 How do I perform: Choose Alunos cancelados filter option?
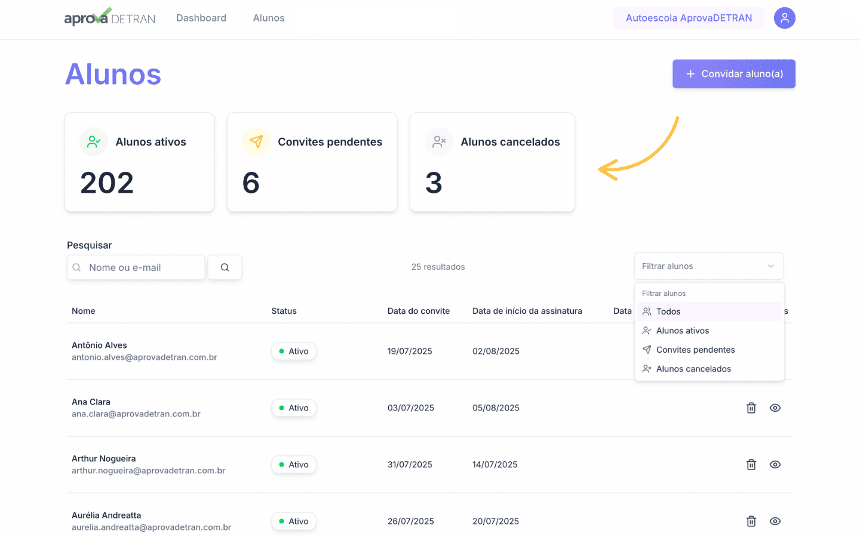coord(709,369)
